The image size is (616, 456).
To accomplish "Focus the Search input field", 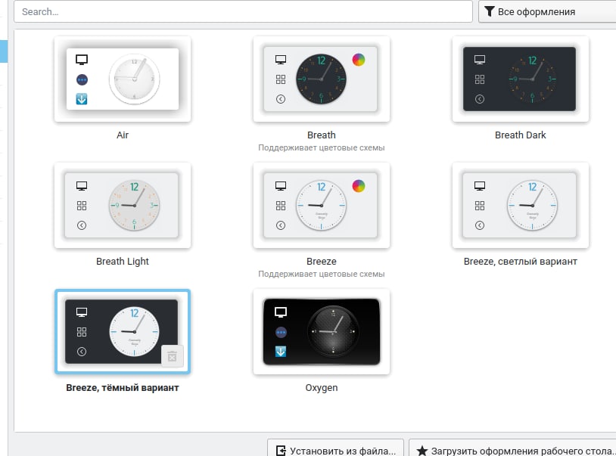I will [243, 11].
